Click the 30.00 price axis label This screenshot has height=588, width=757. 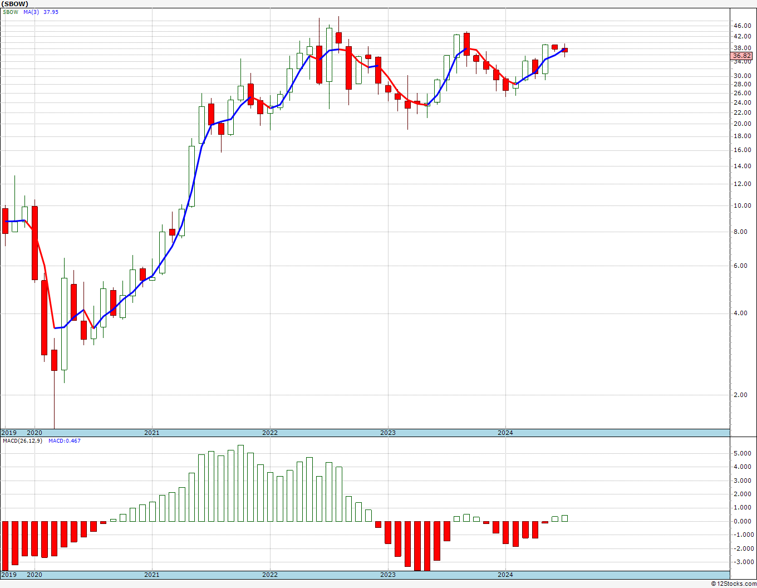pyautogui.click(x=742, y=76)
